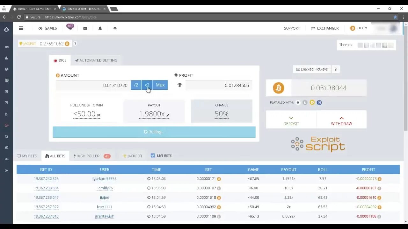The image size is (408, 229).
Task: Select the Dogecoin coin under Play Also With
Action: tap(312, 102)
